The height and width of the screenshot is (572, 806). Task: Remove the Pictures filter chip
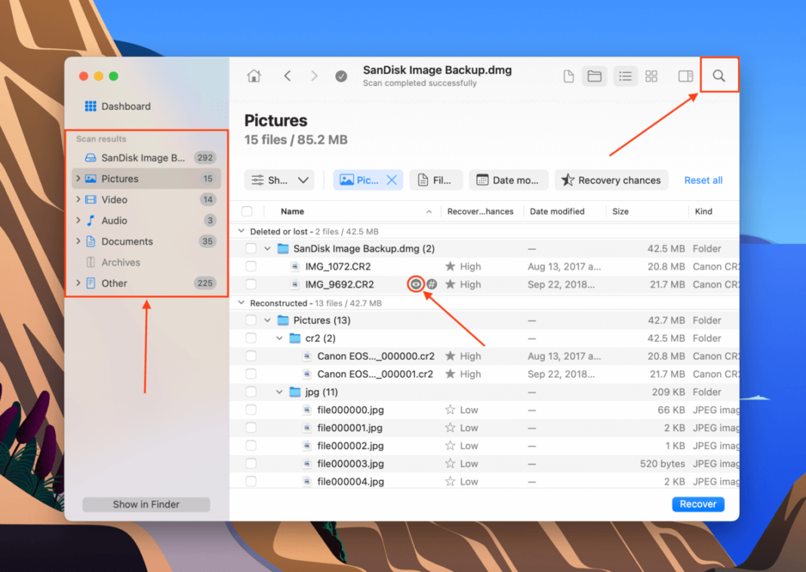pos(391,180)
